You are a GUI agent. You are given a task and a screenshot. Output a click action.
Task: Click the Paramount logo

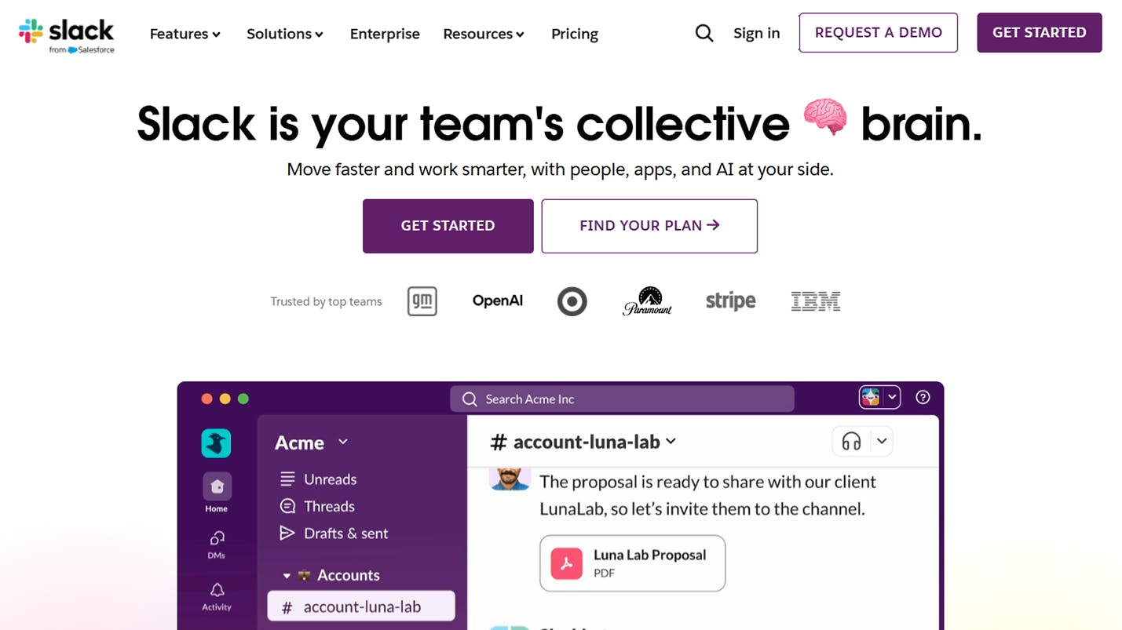[x=648, y=301]
